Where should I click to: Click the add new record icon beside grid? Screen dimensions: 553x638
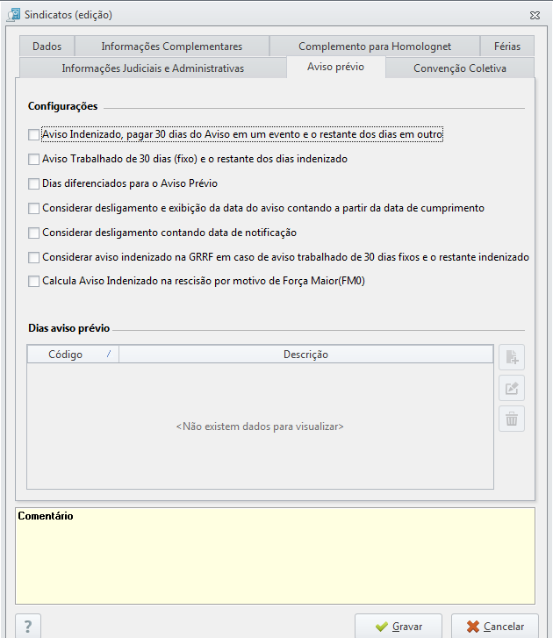click(512, 357)
